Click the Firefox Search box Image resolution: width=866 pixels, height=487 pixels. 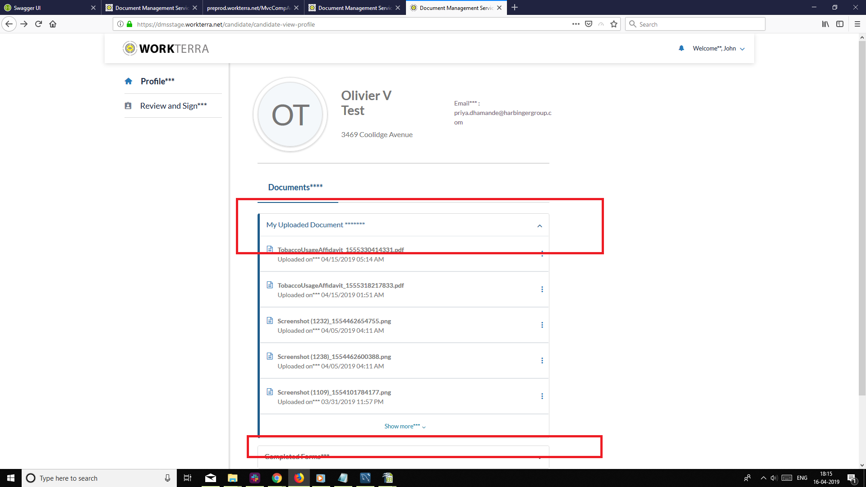(x=695, y=24)
